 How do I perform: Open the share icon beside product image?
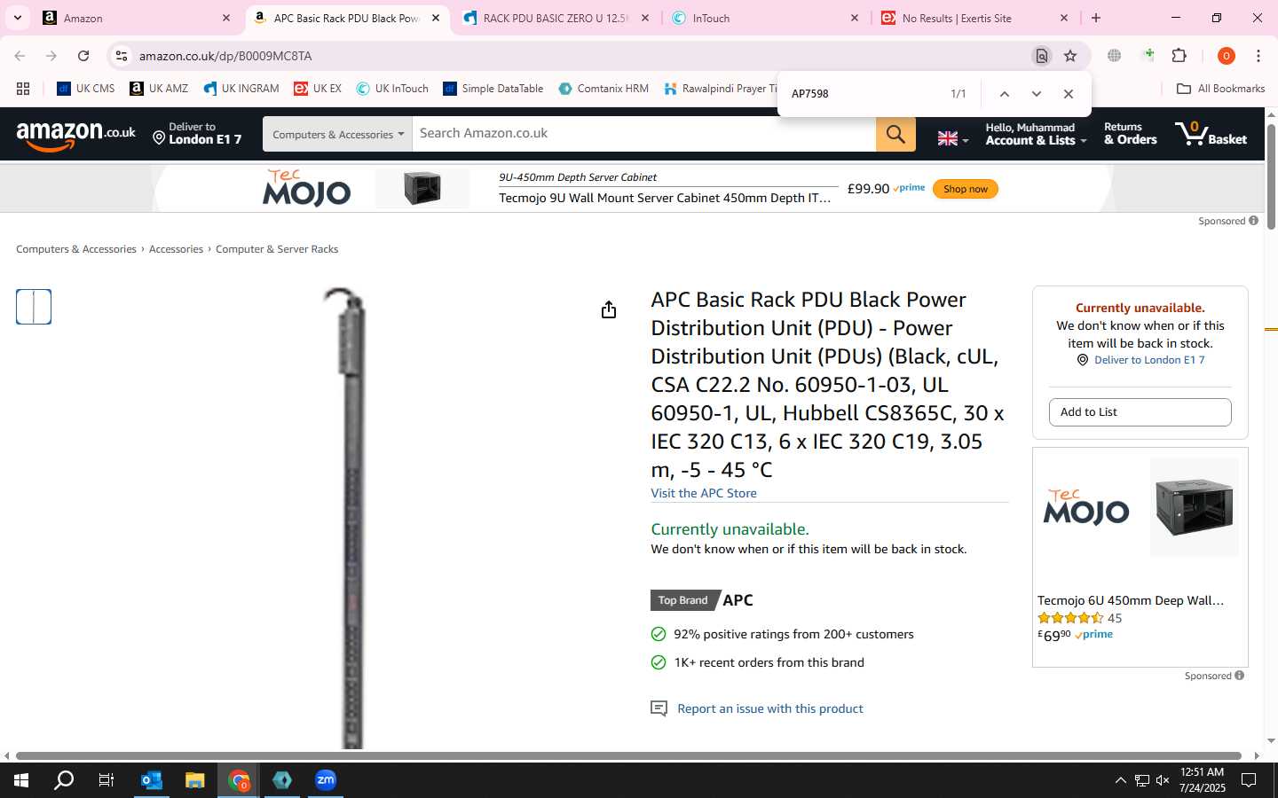(608, 309)
